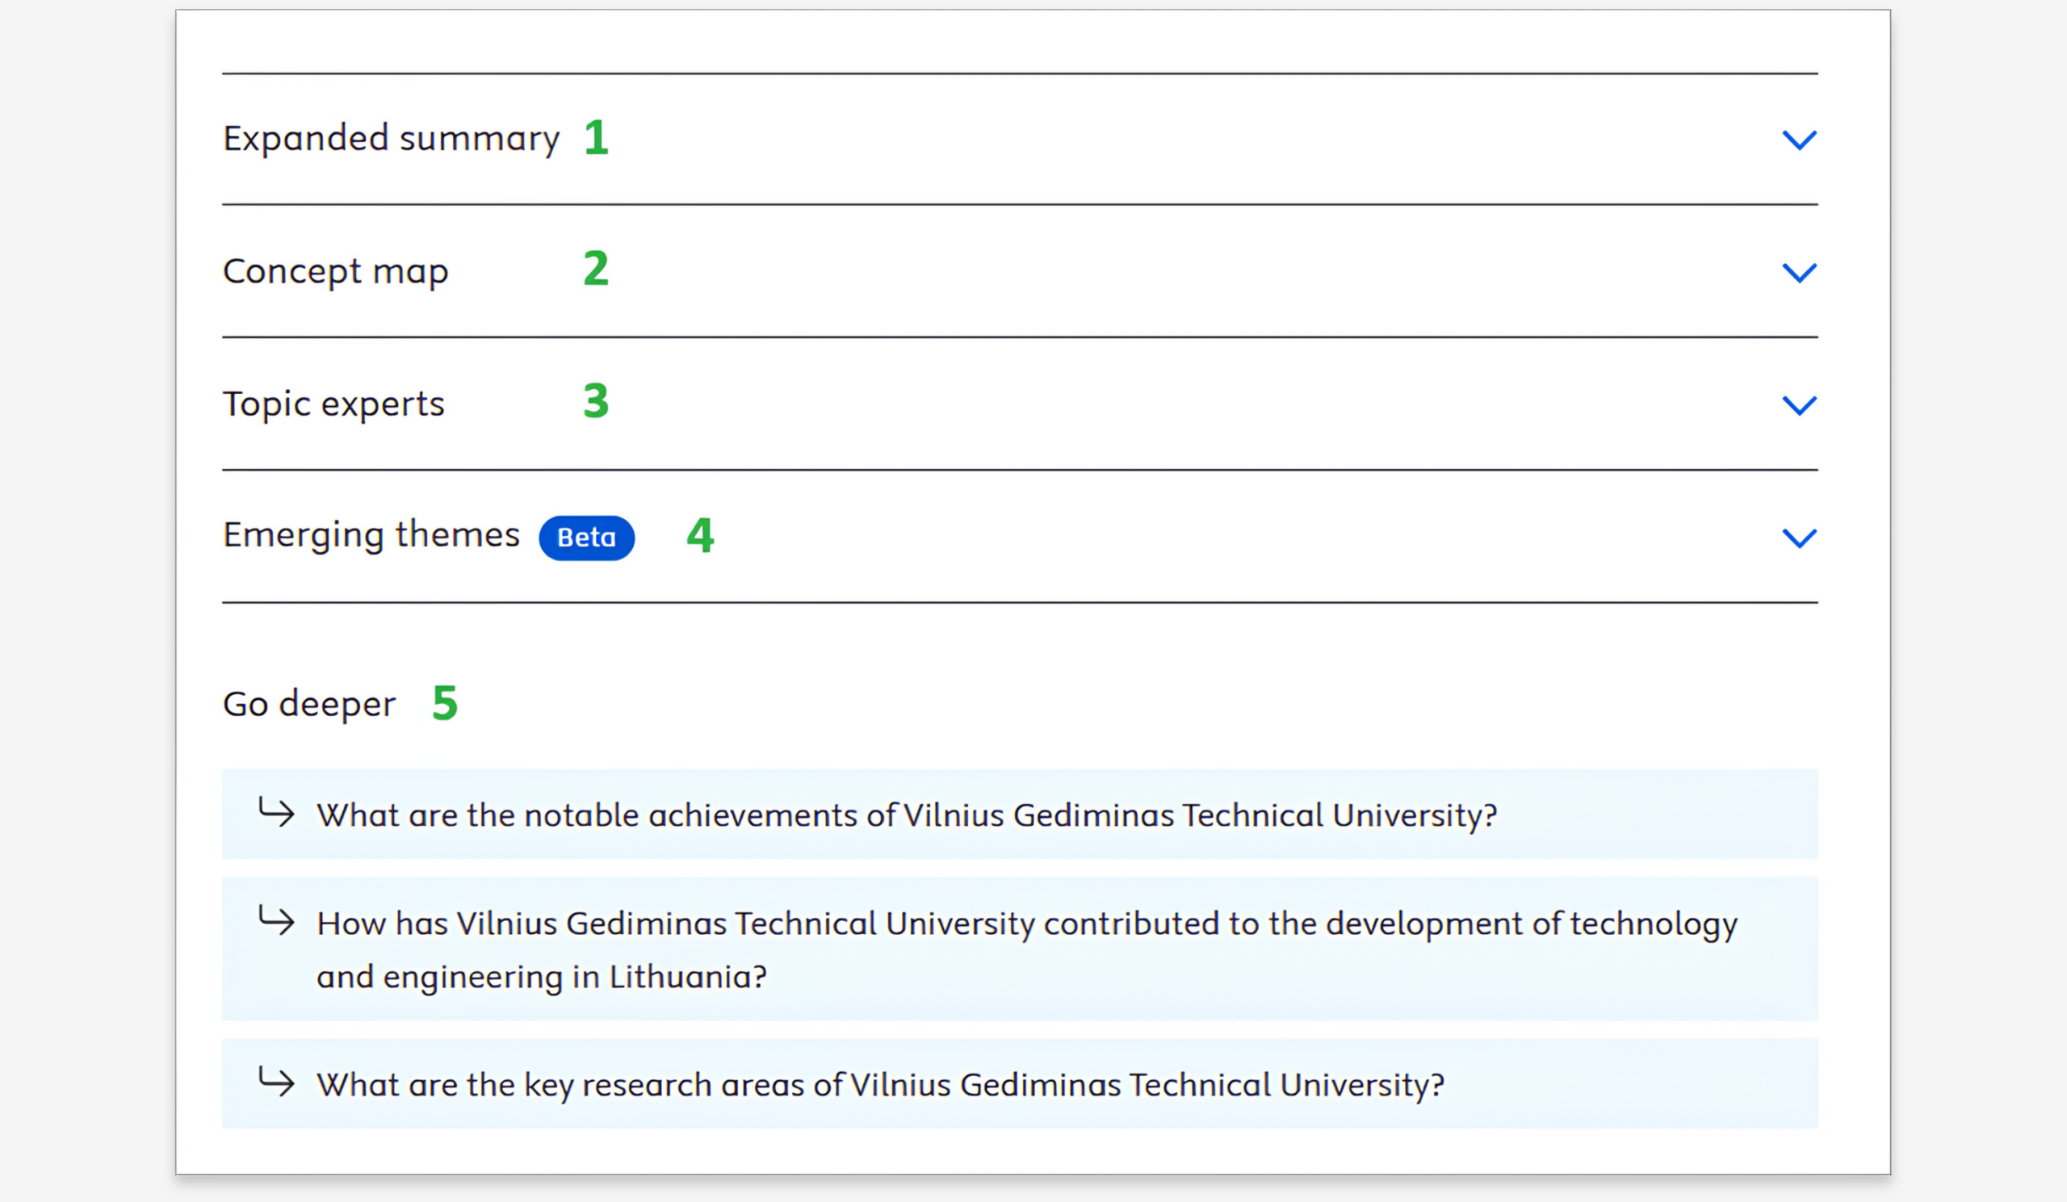
Task: Open the Emerging themes section title
Action: (371, 534)
